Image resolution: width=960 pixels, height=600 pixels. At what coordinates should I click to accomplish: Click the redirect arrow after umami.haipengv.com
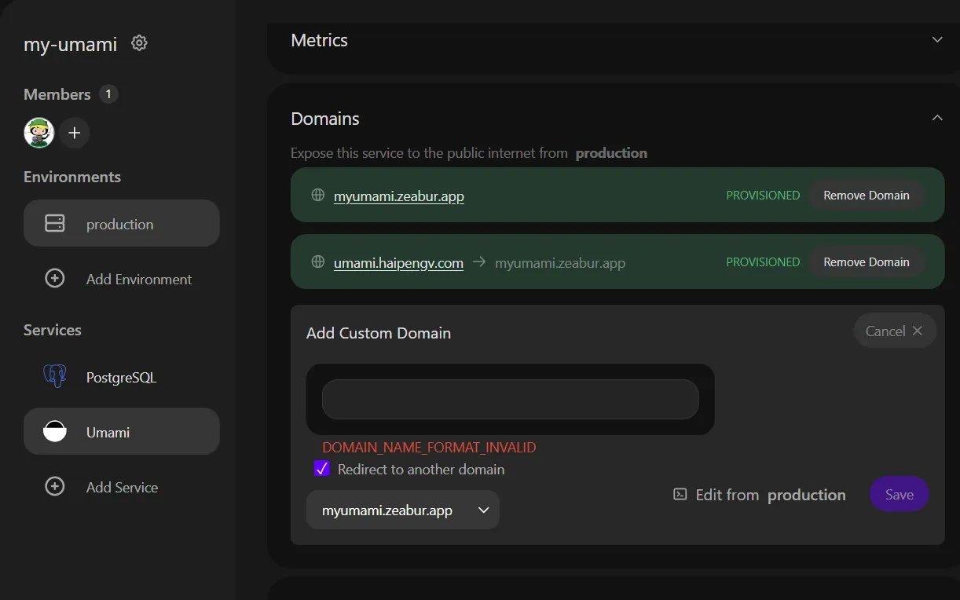479,262
